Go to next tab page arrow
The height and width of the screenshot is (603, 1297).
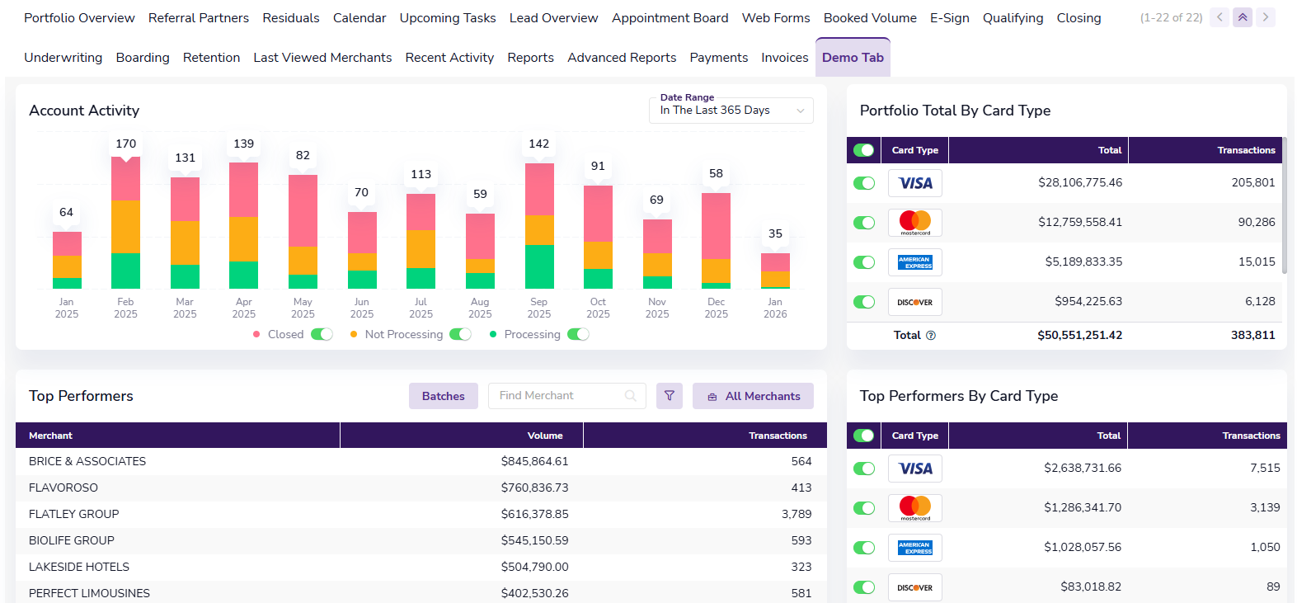click(x=1266, y=17)
